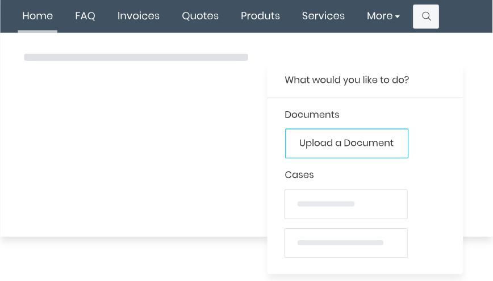Image resolution: width=493 pixels, height=281 pixels.
Task: Click the 'What would you like to do?' heading
Action: click(x=347, y=80)
